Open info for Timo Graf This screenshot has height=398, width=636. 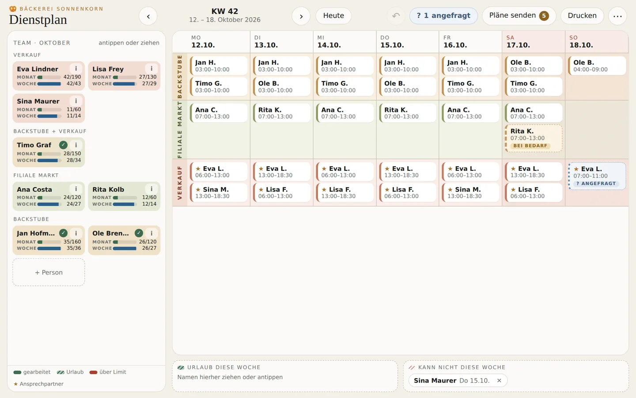[76, 145]
